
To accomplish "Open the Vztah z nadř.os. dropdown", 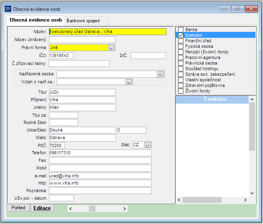I will point(129,82).
